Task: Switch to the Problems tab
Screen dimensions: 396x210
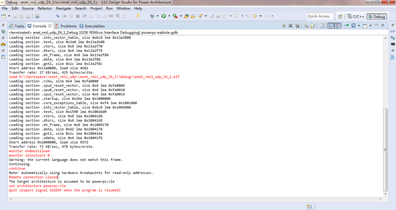Action: 65,26
